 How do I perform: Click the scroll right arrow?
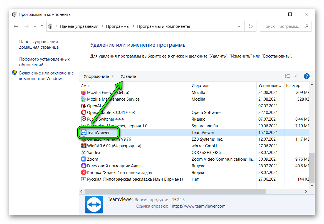306,191
